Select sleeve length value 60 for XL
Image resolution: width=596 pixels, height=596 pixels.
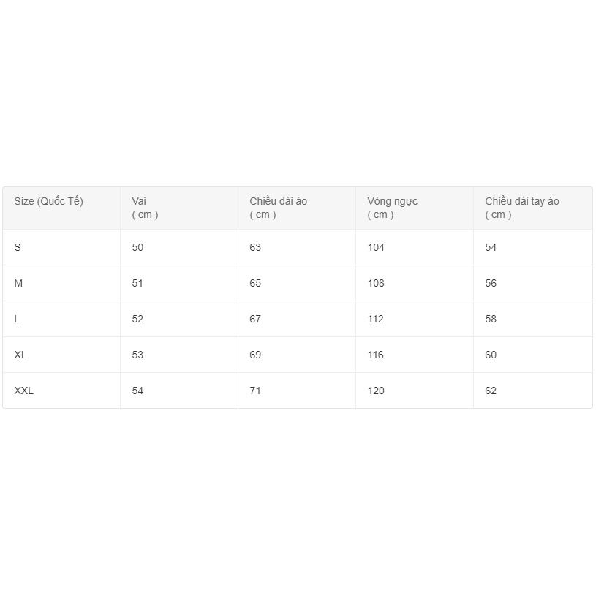click(x=491, y=355)
